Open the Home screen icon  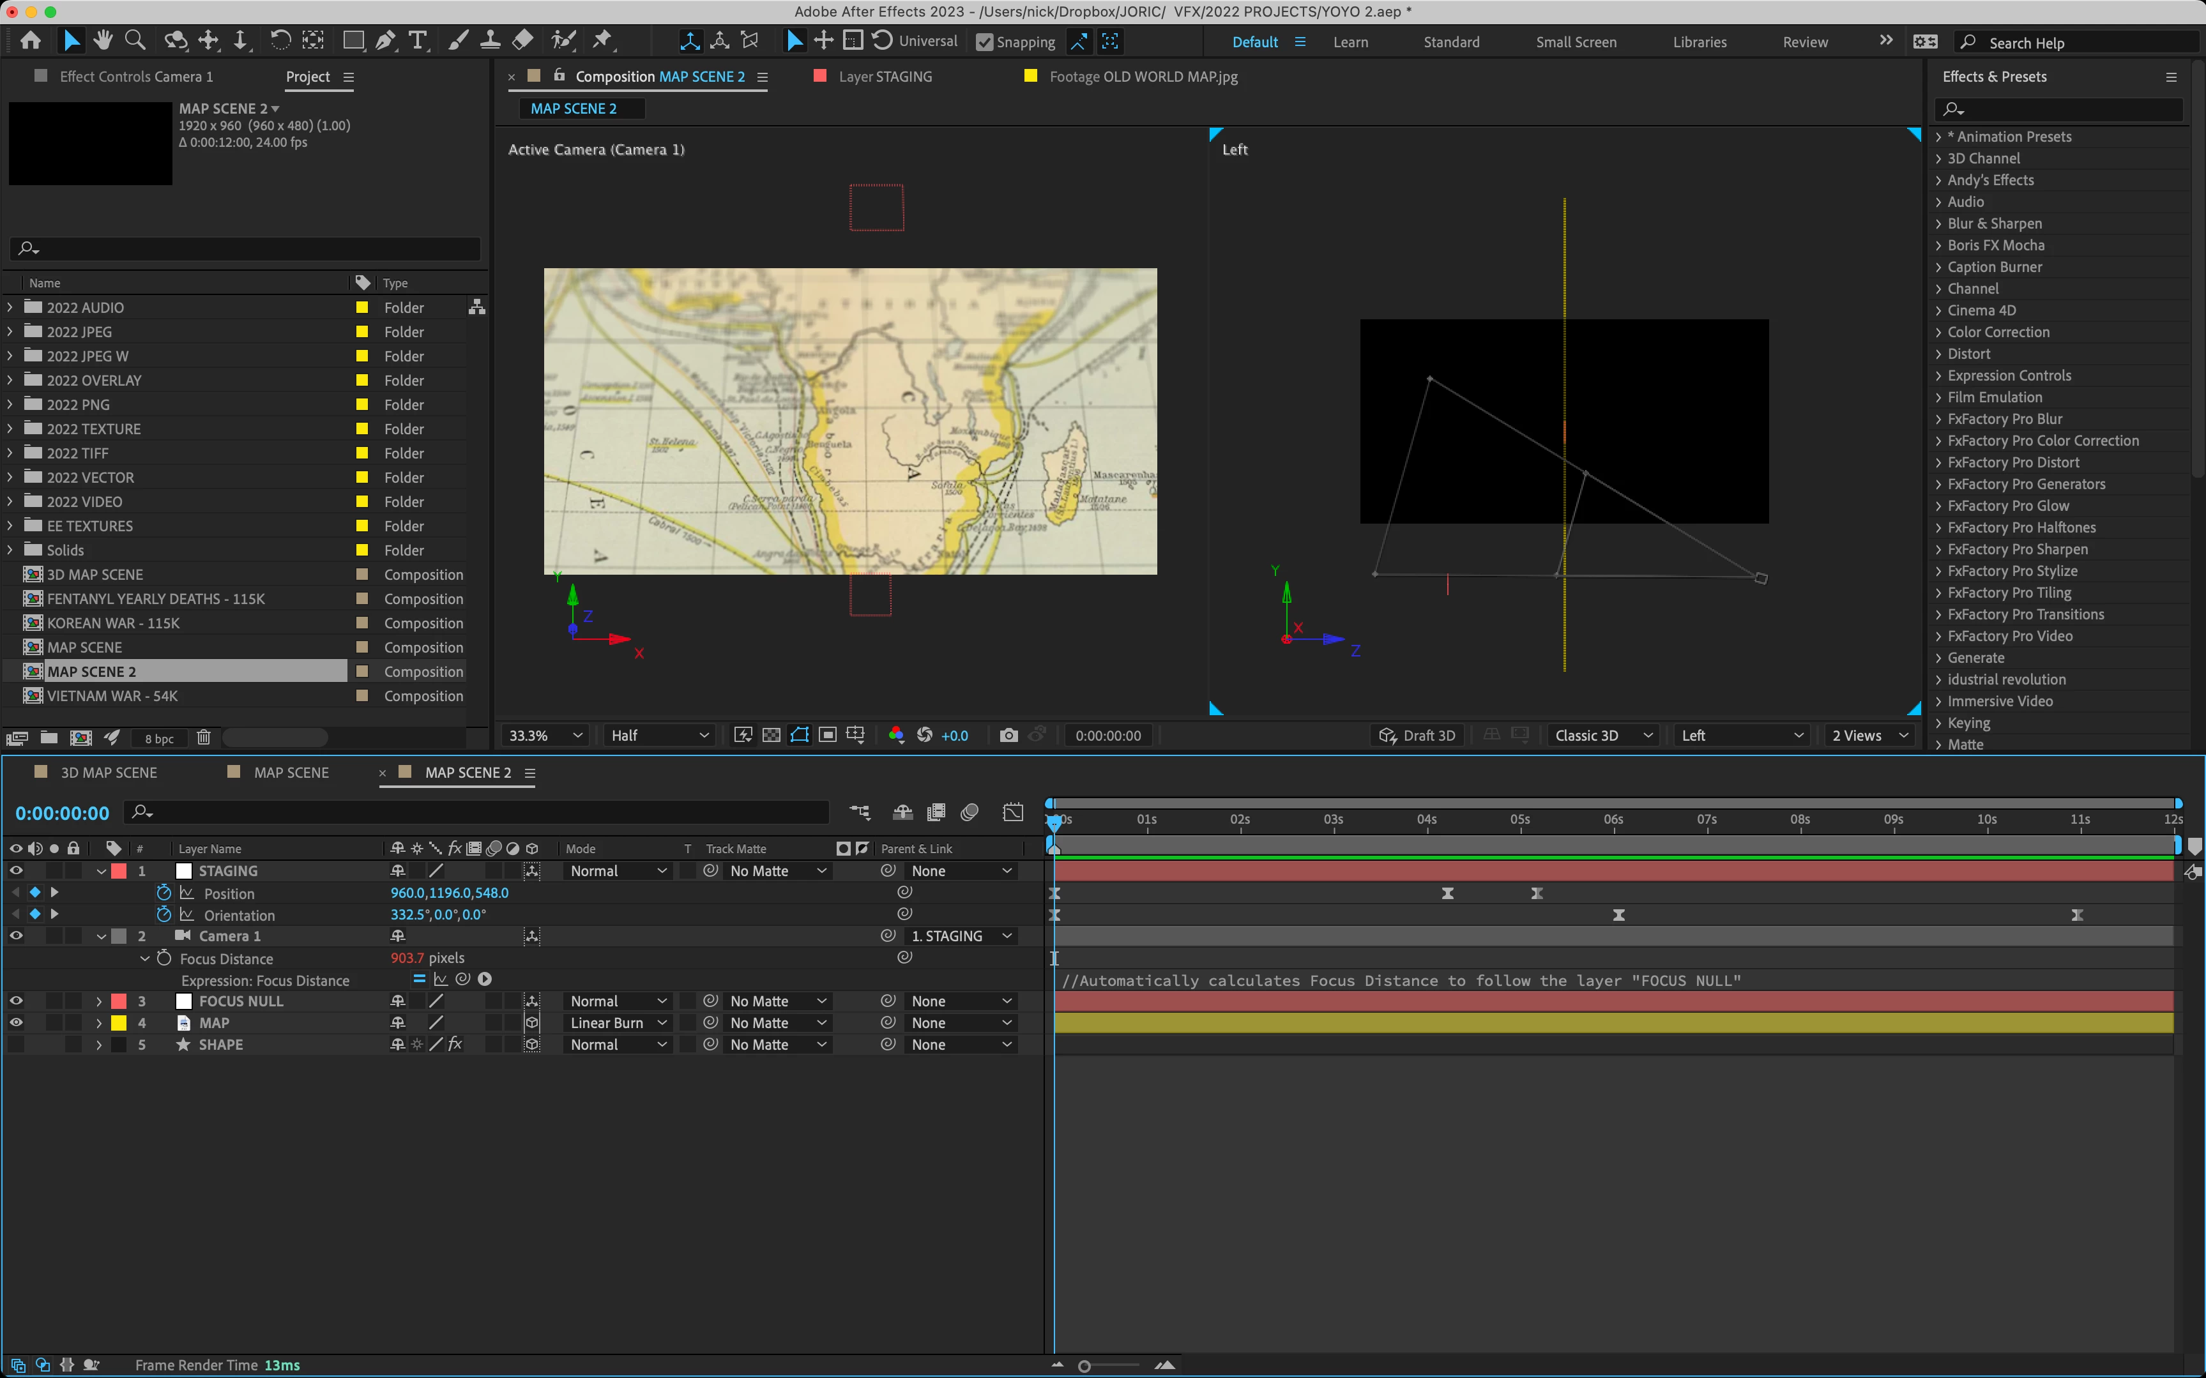tap(31, 40)
